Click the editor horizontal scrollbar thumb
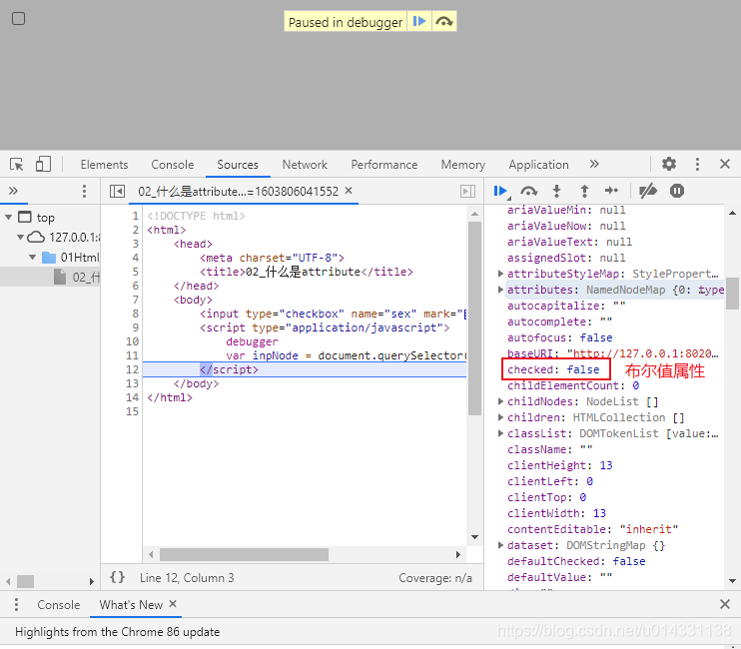The width and height of the screenshot is (741, 649). (x=244, y=554)
